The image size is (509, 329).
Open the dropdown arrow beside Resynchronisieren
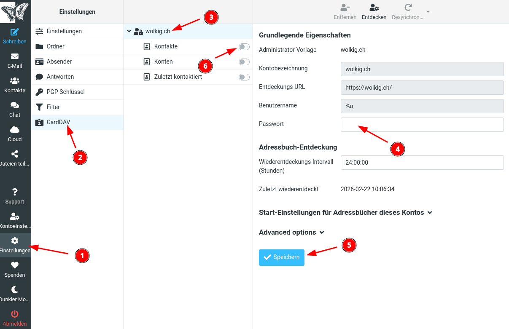(428, 12)
